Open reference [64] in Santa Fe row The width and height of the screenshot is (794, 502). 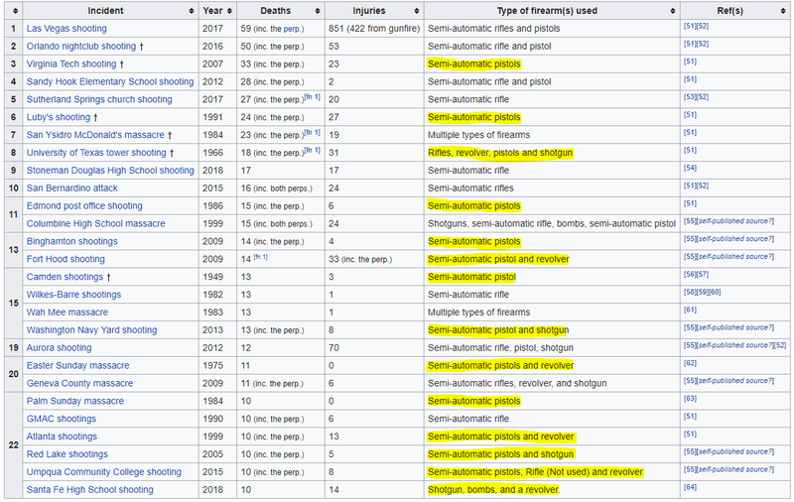click(x=690, y=487)
